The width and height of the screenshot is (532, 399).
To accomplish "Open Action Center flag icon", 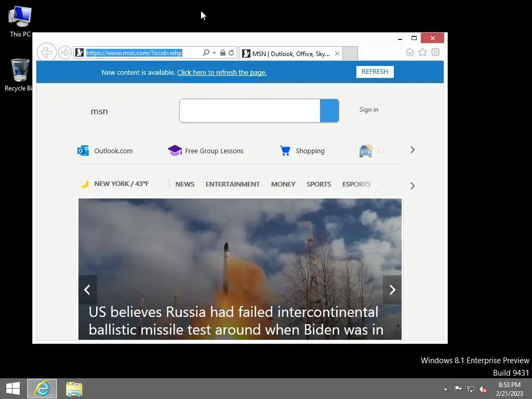I will [x=458, y=389].
